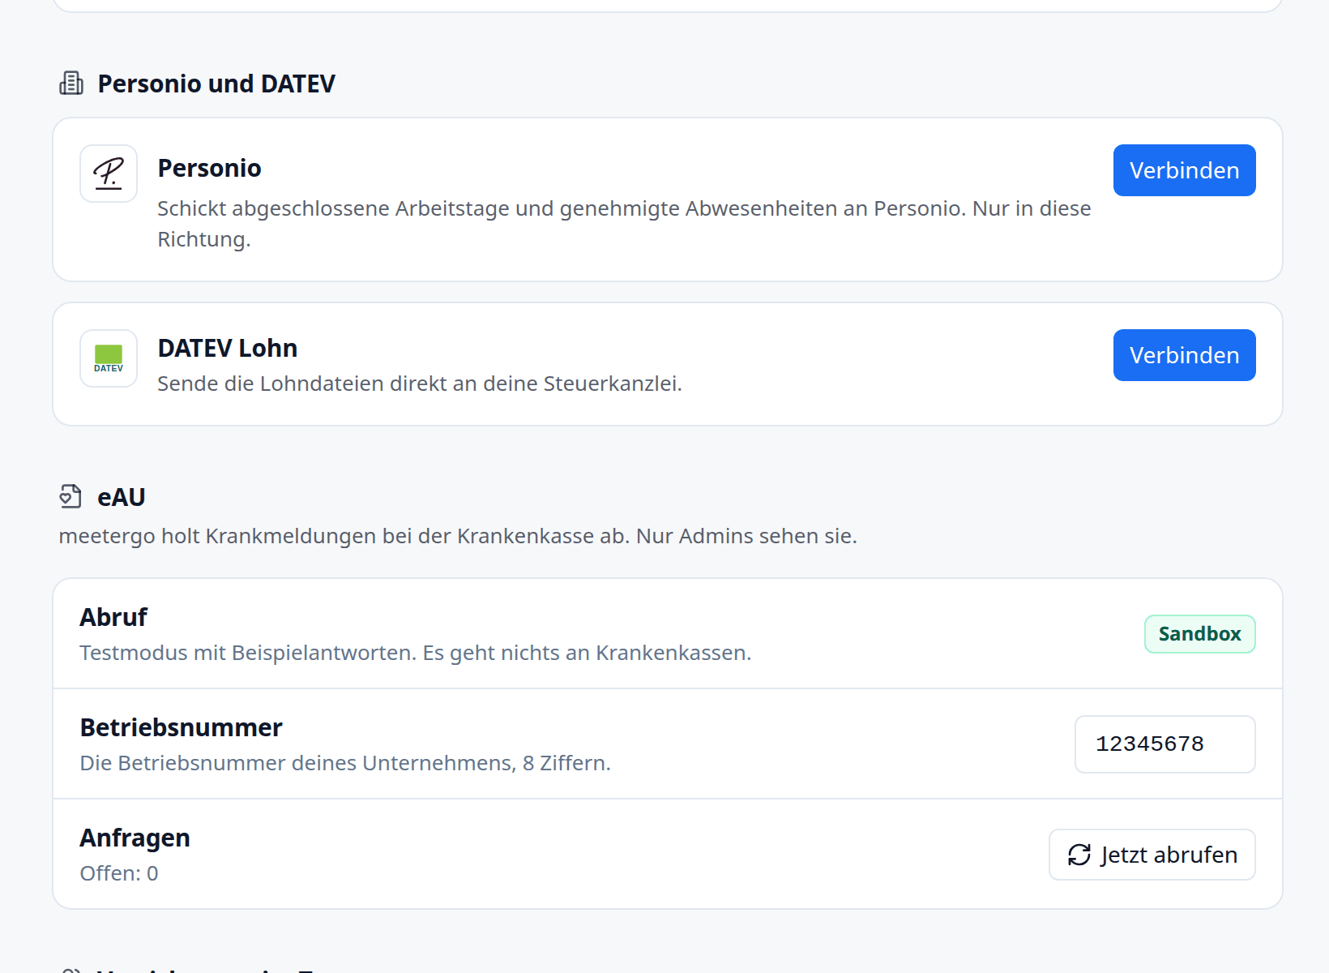This screenshot has height=973, width=1329.
Task: Click the Betriebsnummer row label
Action: tap(181, 727)
